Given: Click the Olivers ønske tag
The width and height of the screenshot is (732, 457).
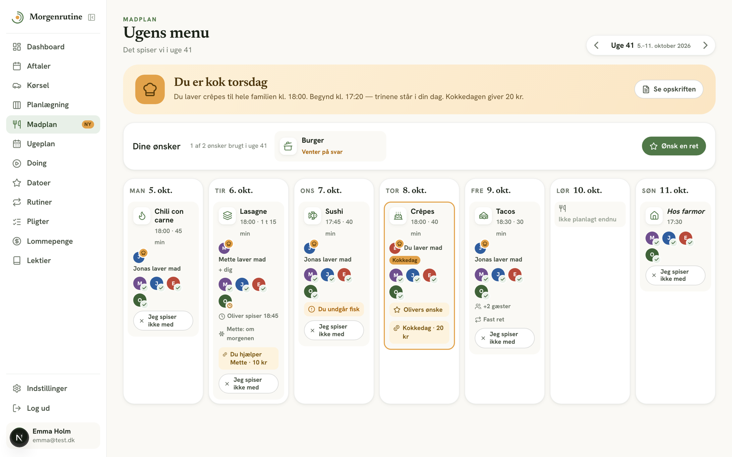Looking at the screenshot, I should coord(419,310).
